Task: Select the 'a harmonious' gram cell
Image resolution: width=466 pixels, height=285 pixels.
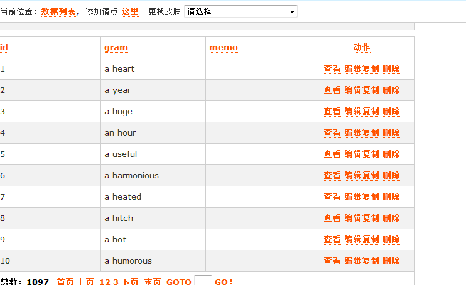Action: tap(153, 175)
